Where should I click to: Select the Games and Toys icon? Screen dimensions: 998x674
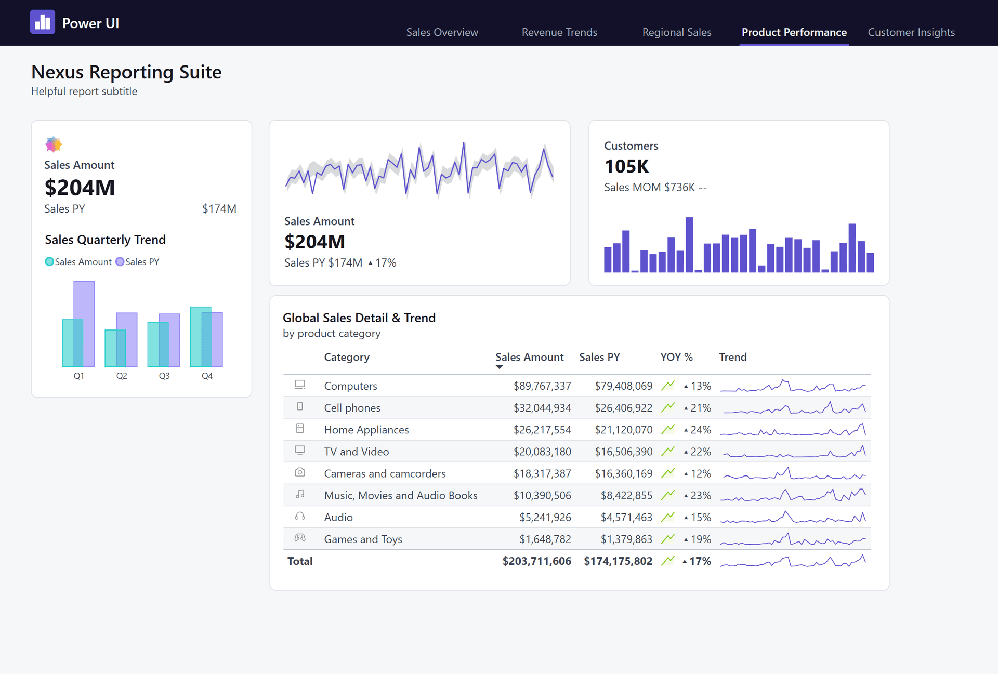(x=300, y=538)
